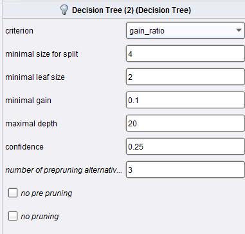Click the lightbulb icon in the header

click(x=64, y=10)
